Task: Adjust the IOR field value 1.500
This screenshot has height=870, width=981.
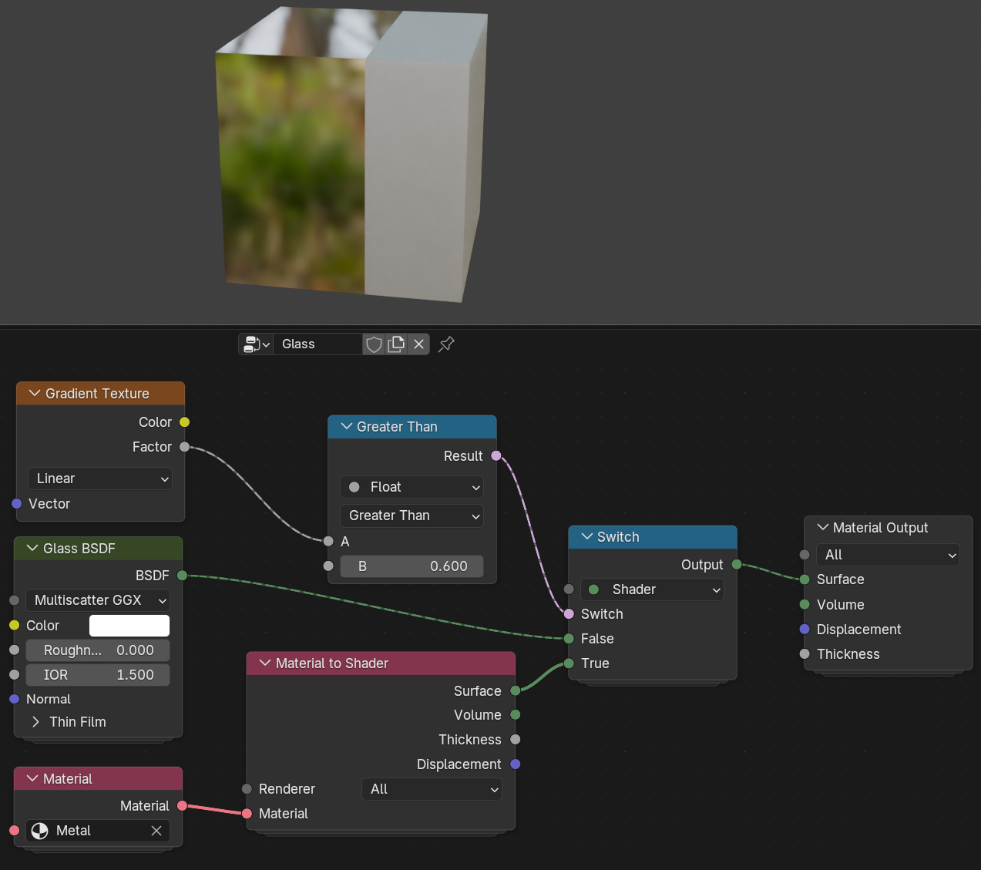Action: pos(98,675)
